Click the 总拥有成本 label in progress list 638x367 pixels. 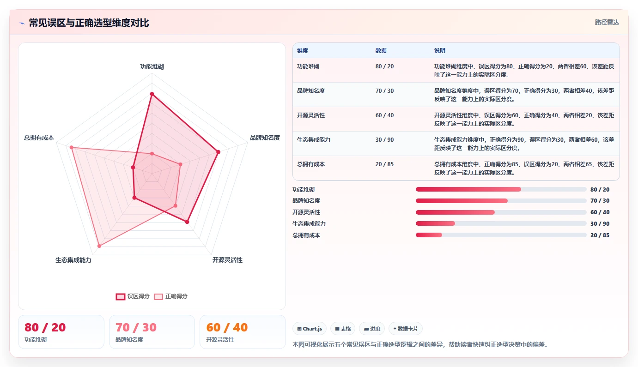pyautogui.click(x=306, y=235)
